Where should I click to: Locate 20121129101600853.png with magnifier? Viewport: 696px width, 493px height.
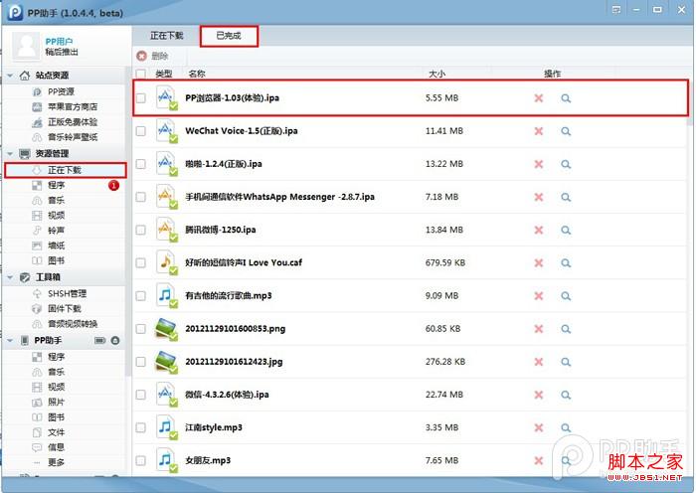click(566, 329)
